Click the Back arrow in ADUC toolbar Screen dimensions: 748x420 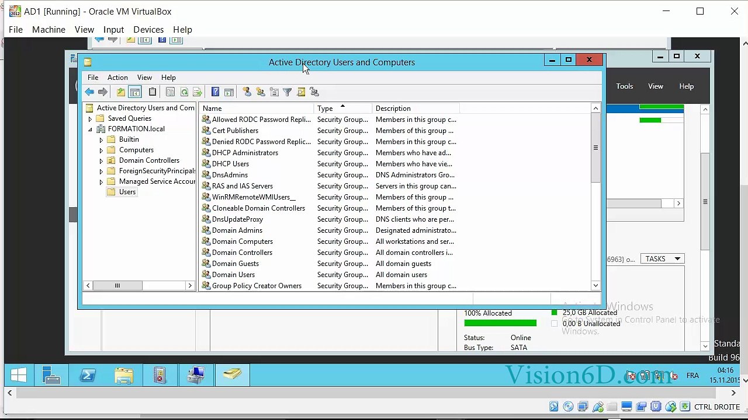[x=89, y=92]
